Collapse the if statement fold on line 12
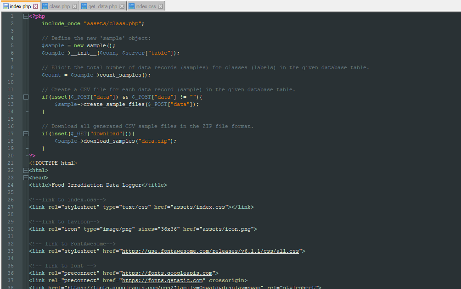 coord(25,97)
